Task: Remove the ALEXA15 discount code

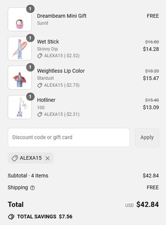Action: coord(47,158)
